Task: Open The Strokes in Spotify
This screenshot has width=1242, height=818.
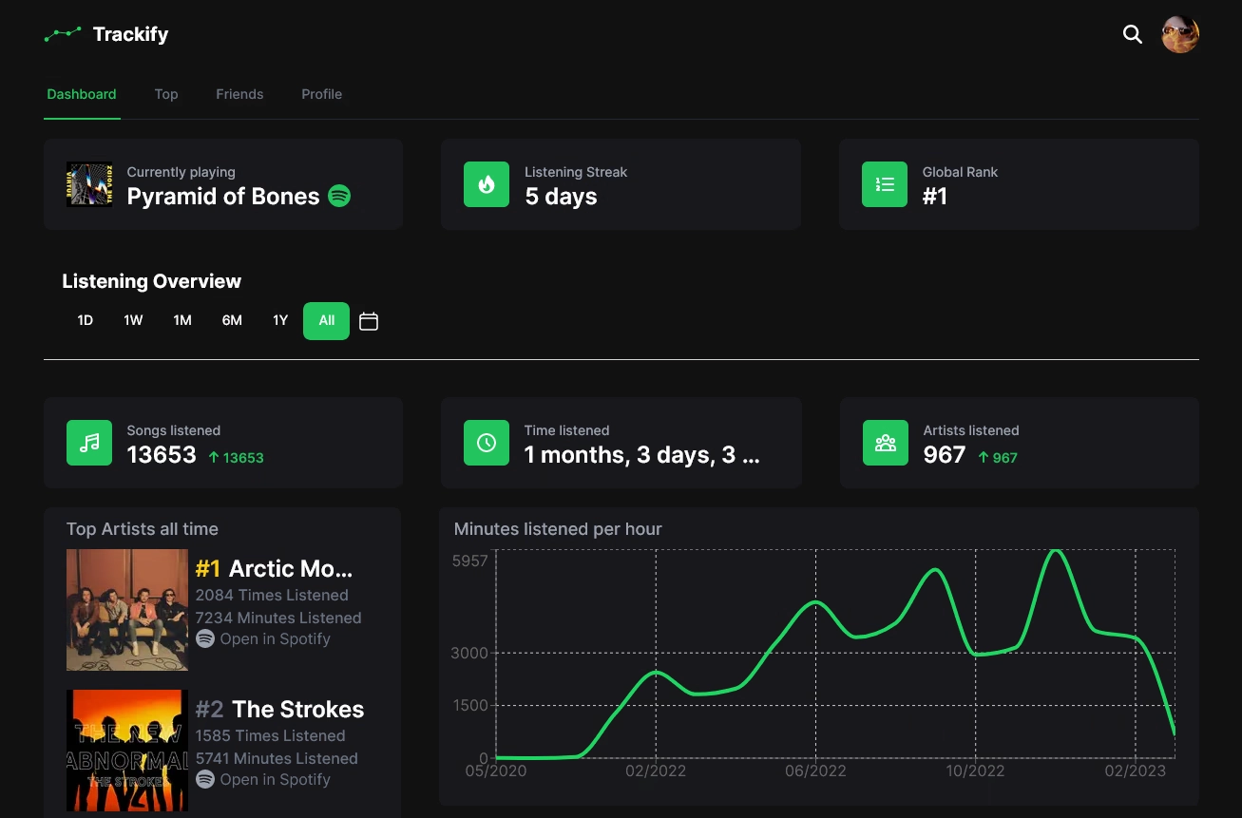Action: pos(263,779)
